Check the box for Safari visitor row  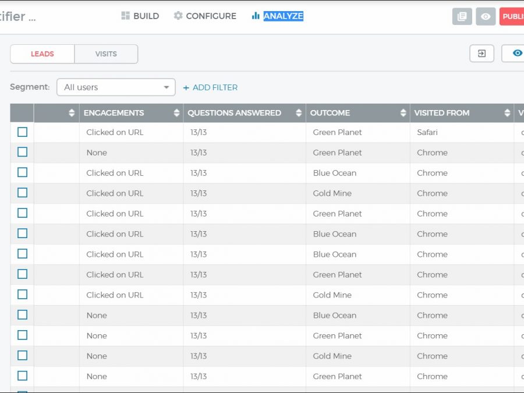[22, 132]
